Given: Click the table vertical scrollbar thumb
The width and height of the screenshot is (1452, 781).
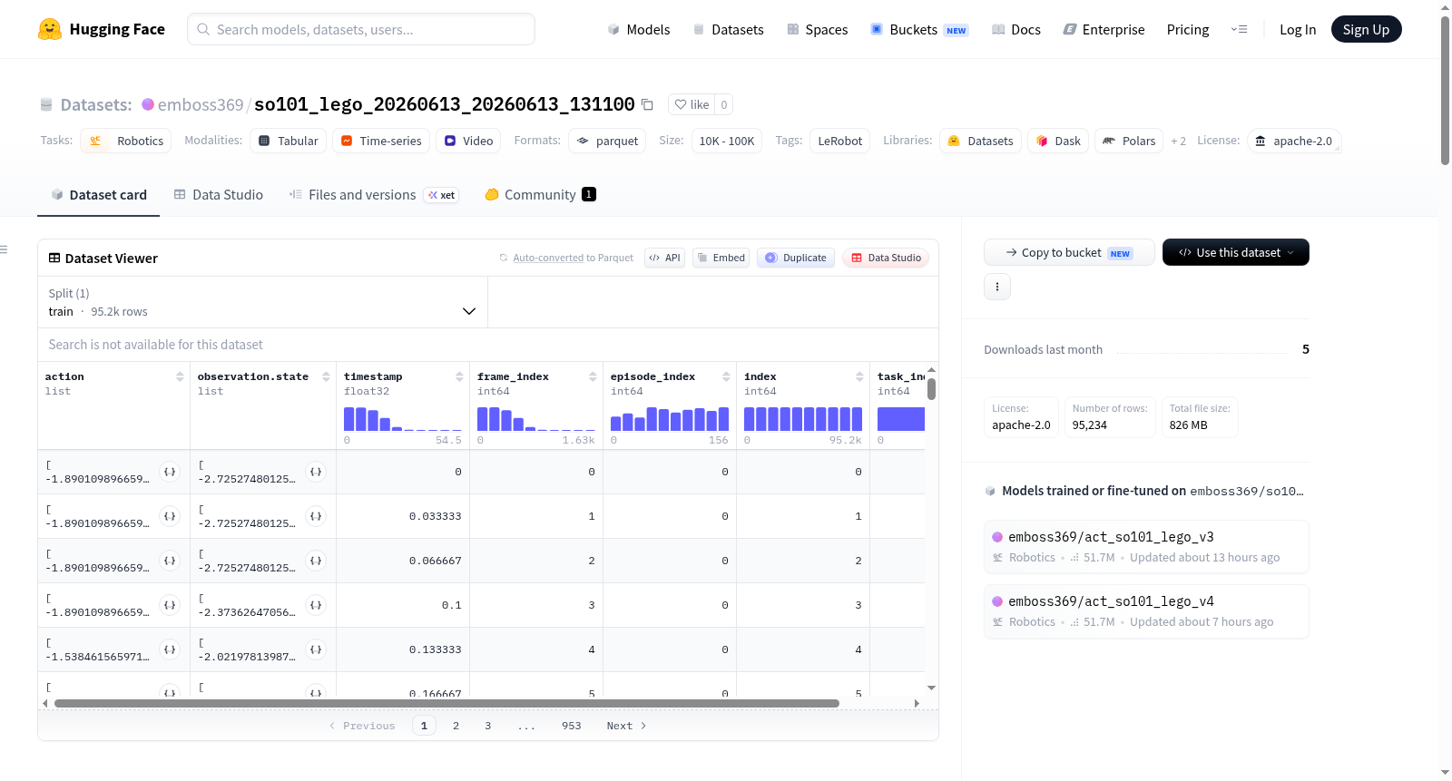Looking at the screenshot, I should coord(931,388).
